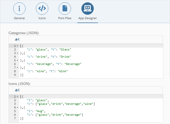Click pretty-print icon in Icons editor toolbar
This screenshot has height=124, width=170.
point(17,90)
